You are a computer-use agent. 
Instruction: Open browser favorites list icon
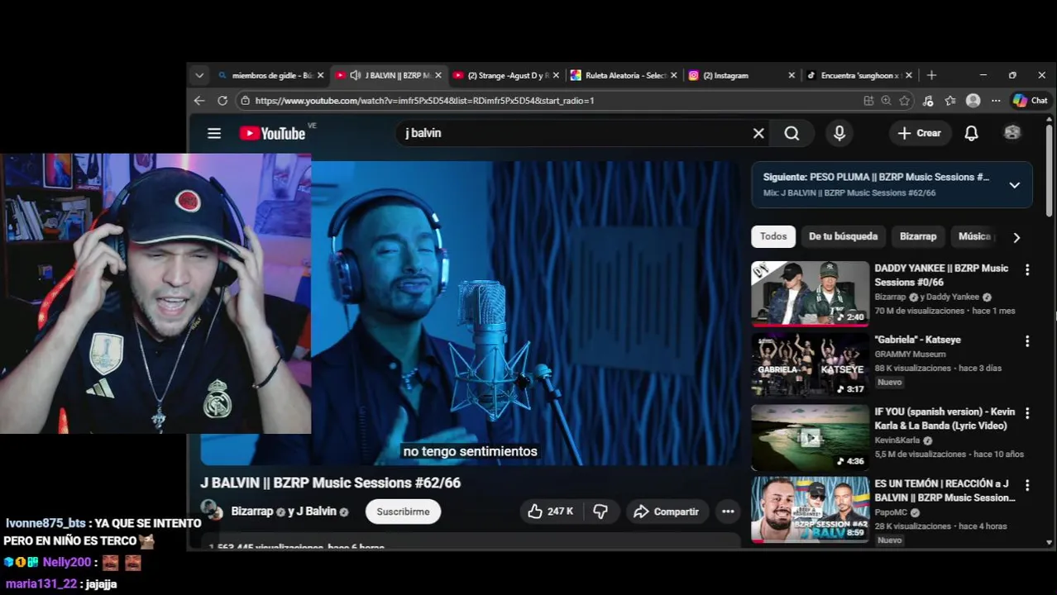pyautogui.click(x=950, y=100)
